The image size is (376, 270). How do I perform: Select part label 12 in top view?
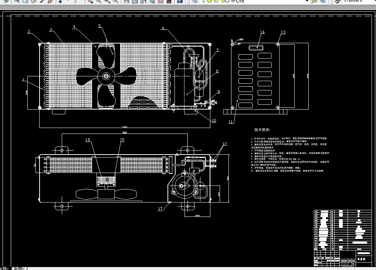pyautogui.click(x=224, y=144)
